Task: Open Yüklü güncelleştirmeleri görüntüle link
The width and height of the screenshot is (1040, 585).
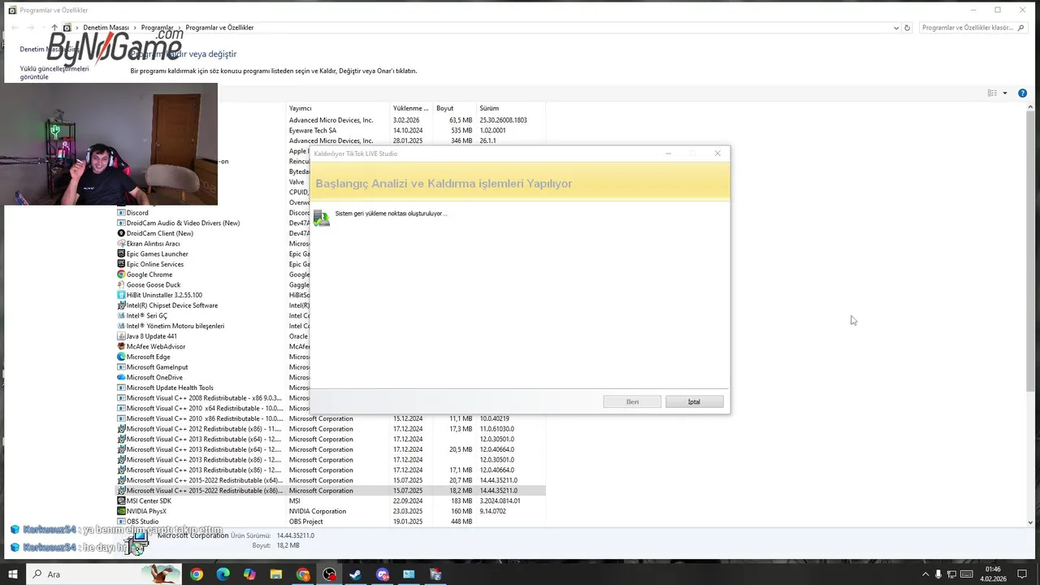Action: (x=54, y=73)
